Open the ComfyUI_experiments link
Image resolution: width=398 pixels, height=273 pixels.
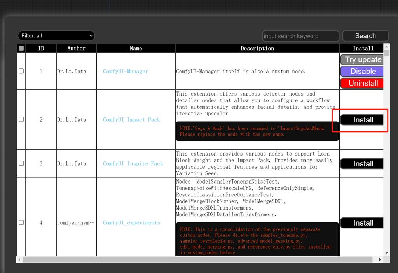(131, 223)
